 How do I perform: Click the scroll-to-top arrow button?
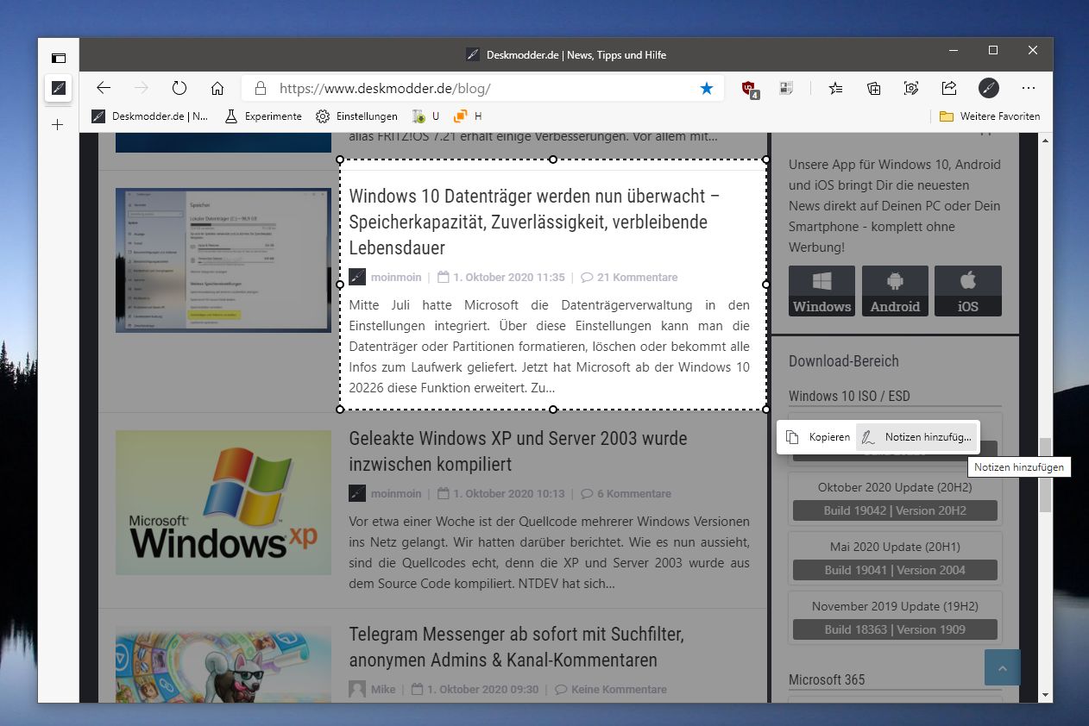1002,667
